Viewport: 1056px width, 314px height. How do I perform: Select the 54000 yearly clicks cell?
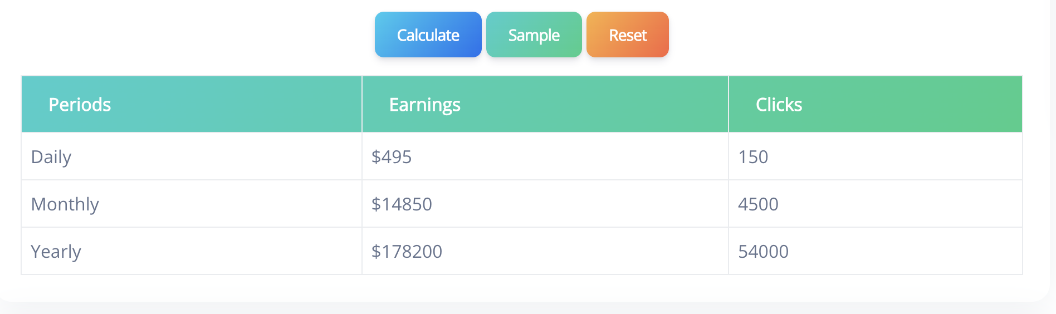[763, 252]
